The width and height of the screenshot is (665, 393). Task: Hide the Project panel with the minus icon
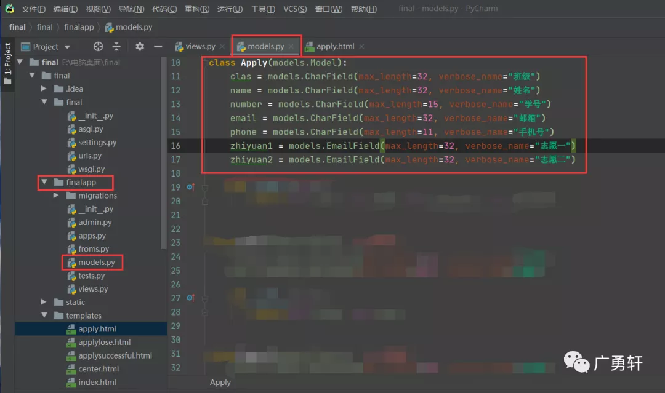pos(159,46)
